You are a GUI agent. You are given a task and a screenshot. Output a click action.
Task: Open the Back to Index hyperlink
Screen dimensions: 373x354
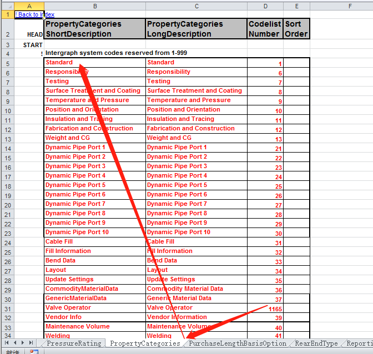[35, 14]
